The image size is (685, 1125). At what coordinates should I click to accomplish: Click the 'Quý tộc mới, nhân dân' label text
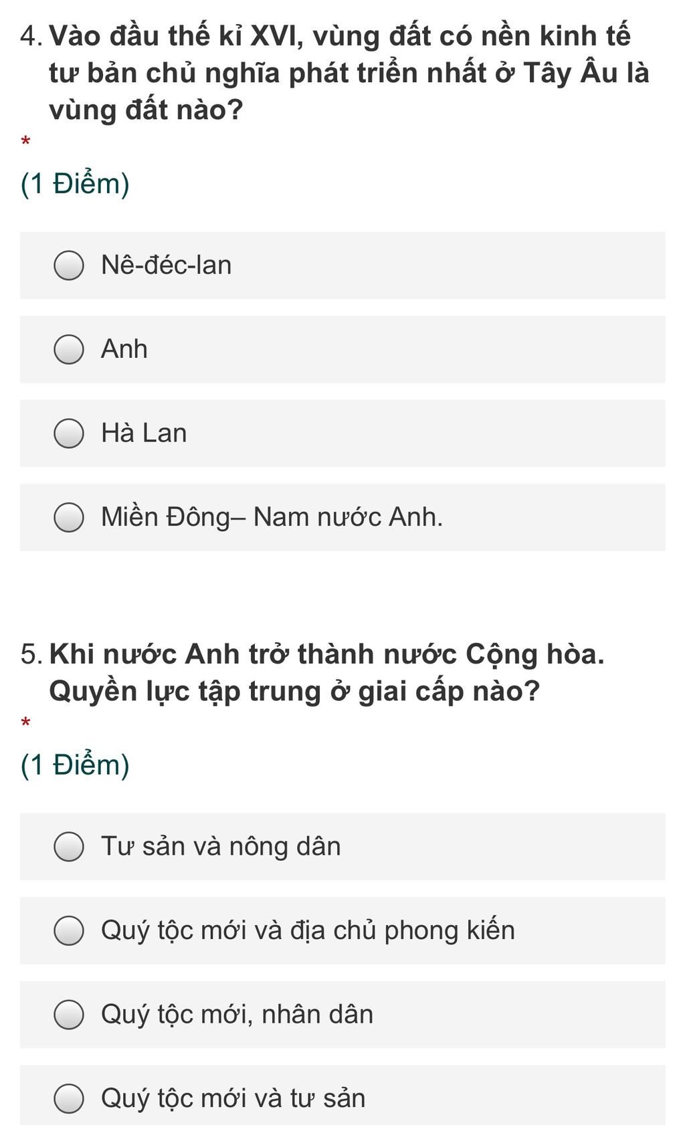237,1015
